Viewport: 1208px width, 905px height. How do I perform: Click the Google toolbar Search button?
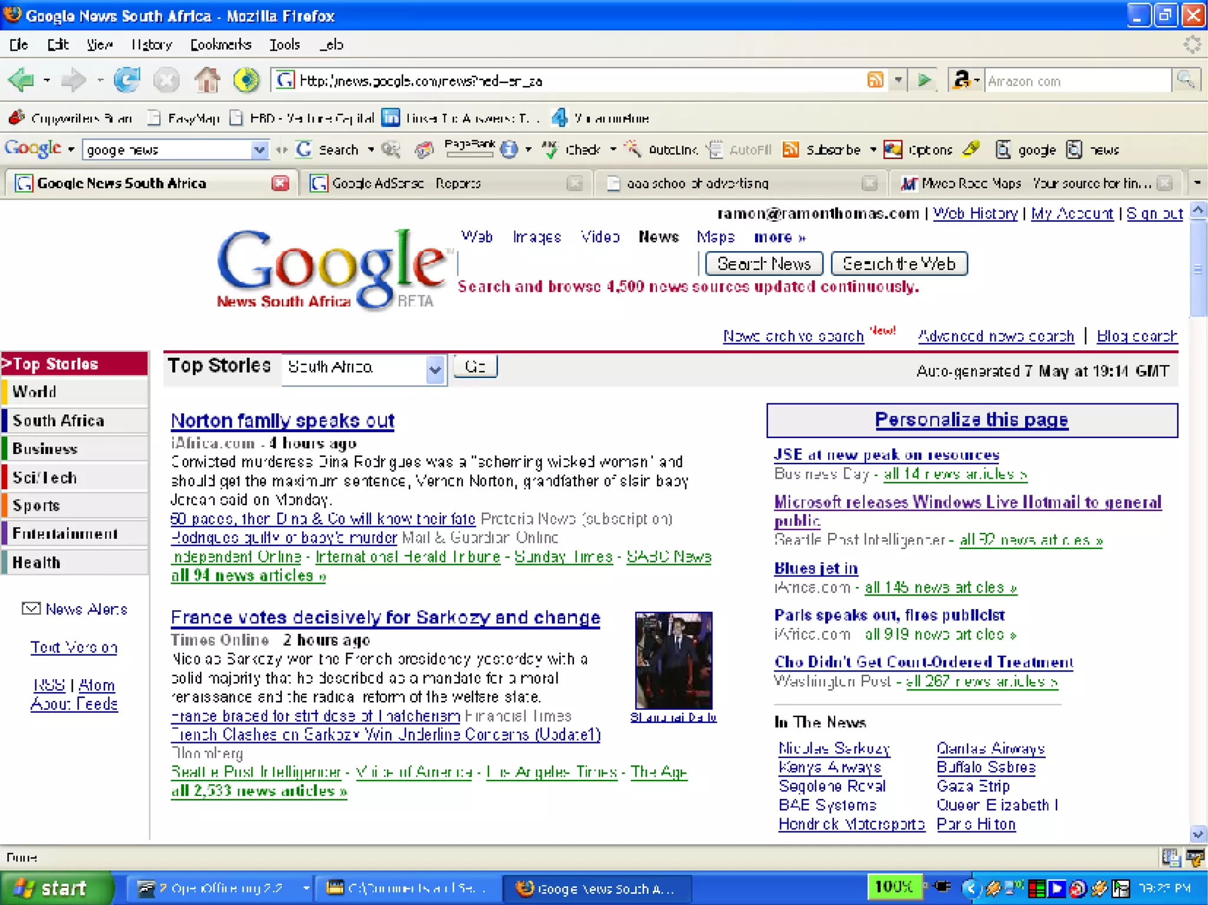[x=329, y=150]
